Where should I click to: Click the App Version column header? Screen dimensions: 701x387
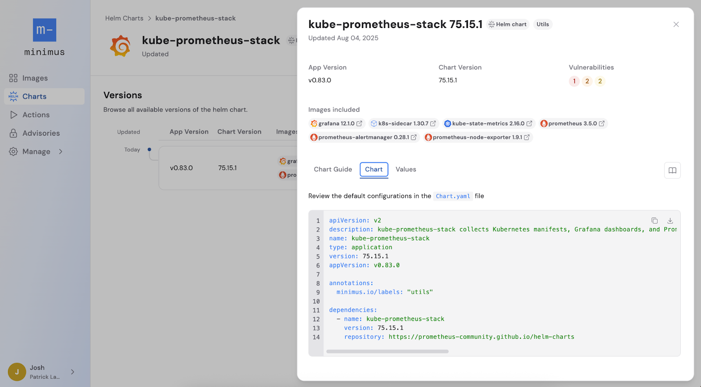(189, 132)
